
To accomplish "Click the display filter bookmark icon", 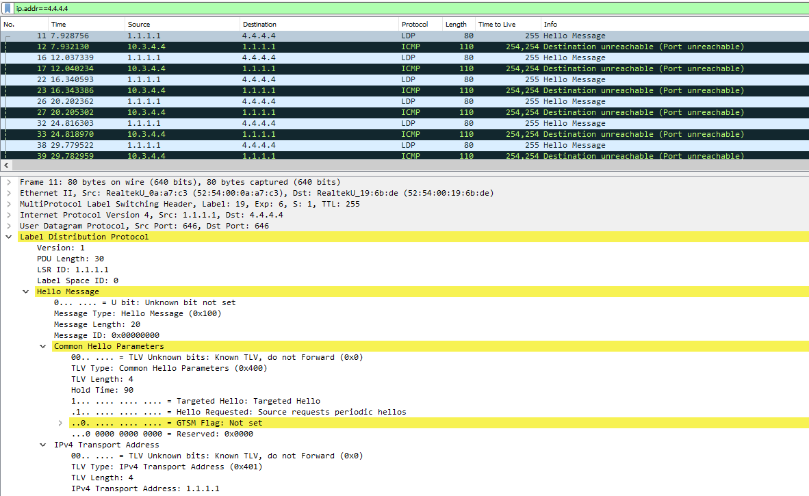I will coord(7,8).
